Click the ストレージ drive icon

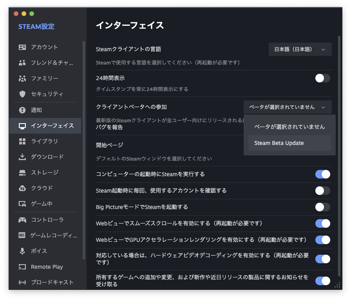tap(22, 173)
